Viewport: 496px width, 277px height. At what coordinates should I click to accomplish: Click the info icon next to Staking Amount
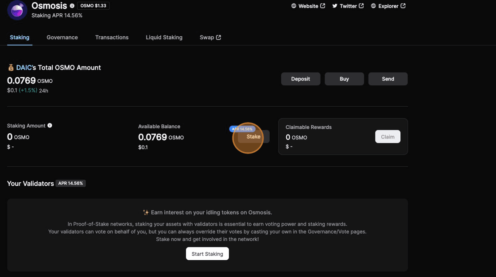50,126
